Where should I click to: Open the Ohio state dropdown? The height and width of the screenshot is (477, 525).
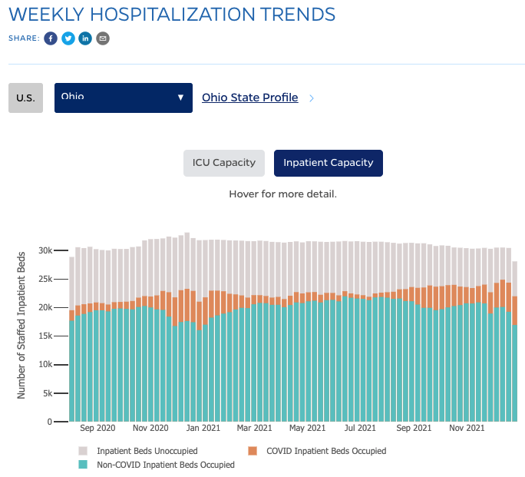click(x=124, y=98)
